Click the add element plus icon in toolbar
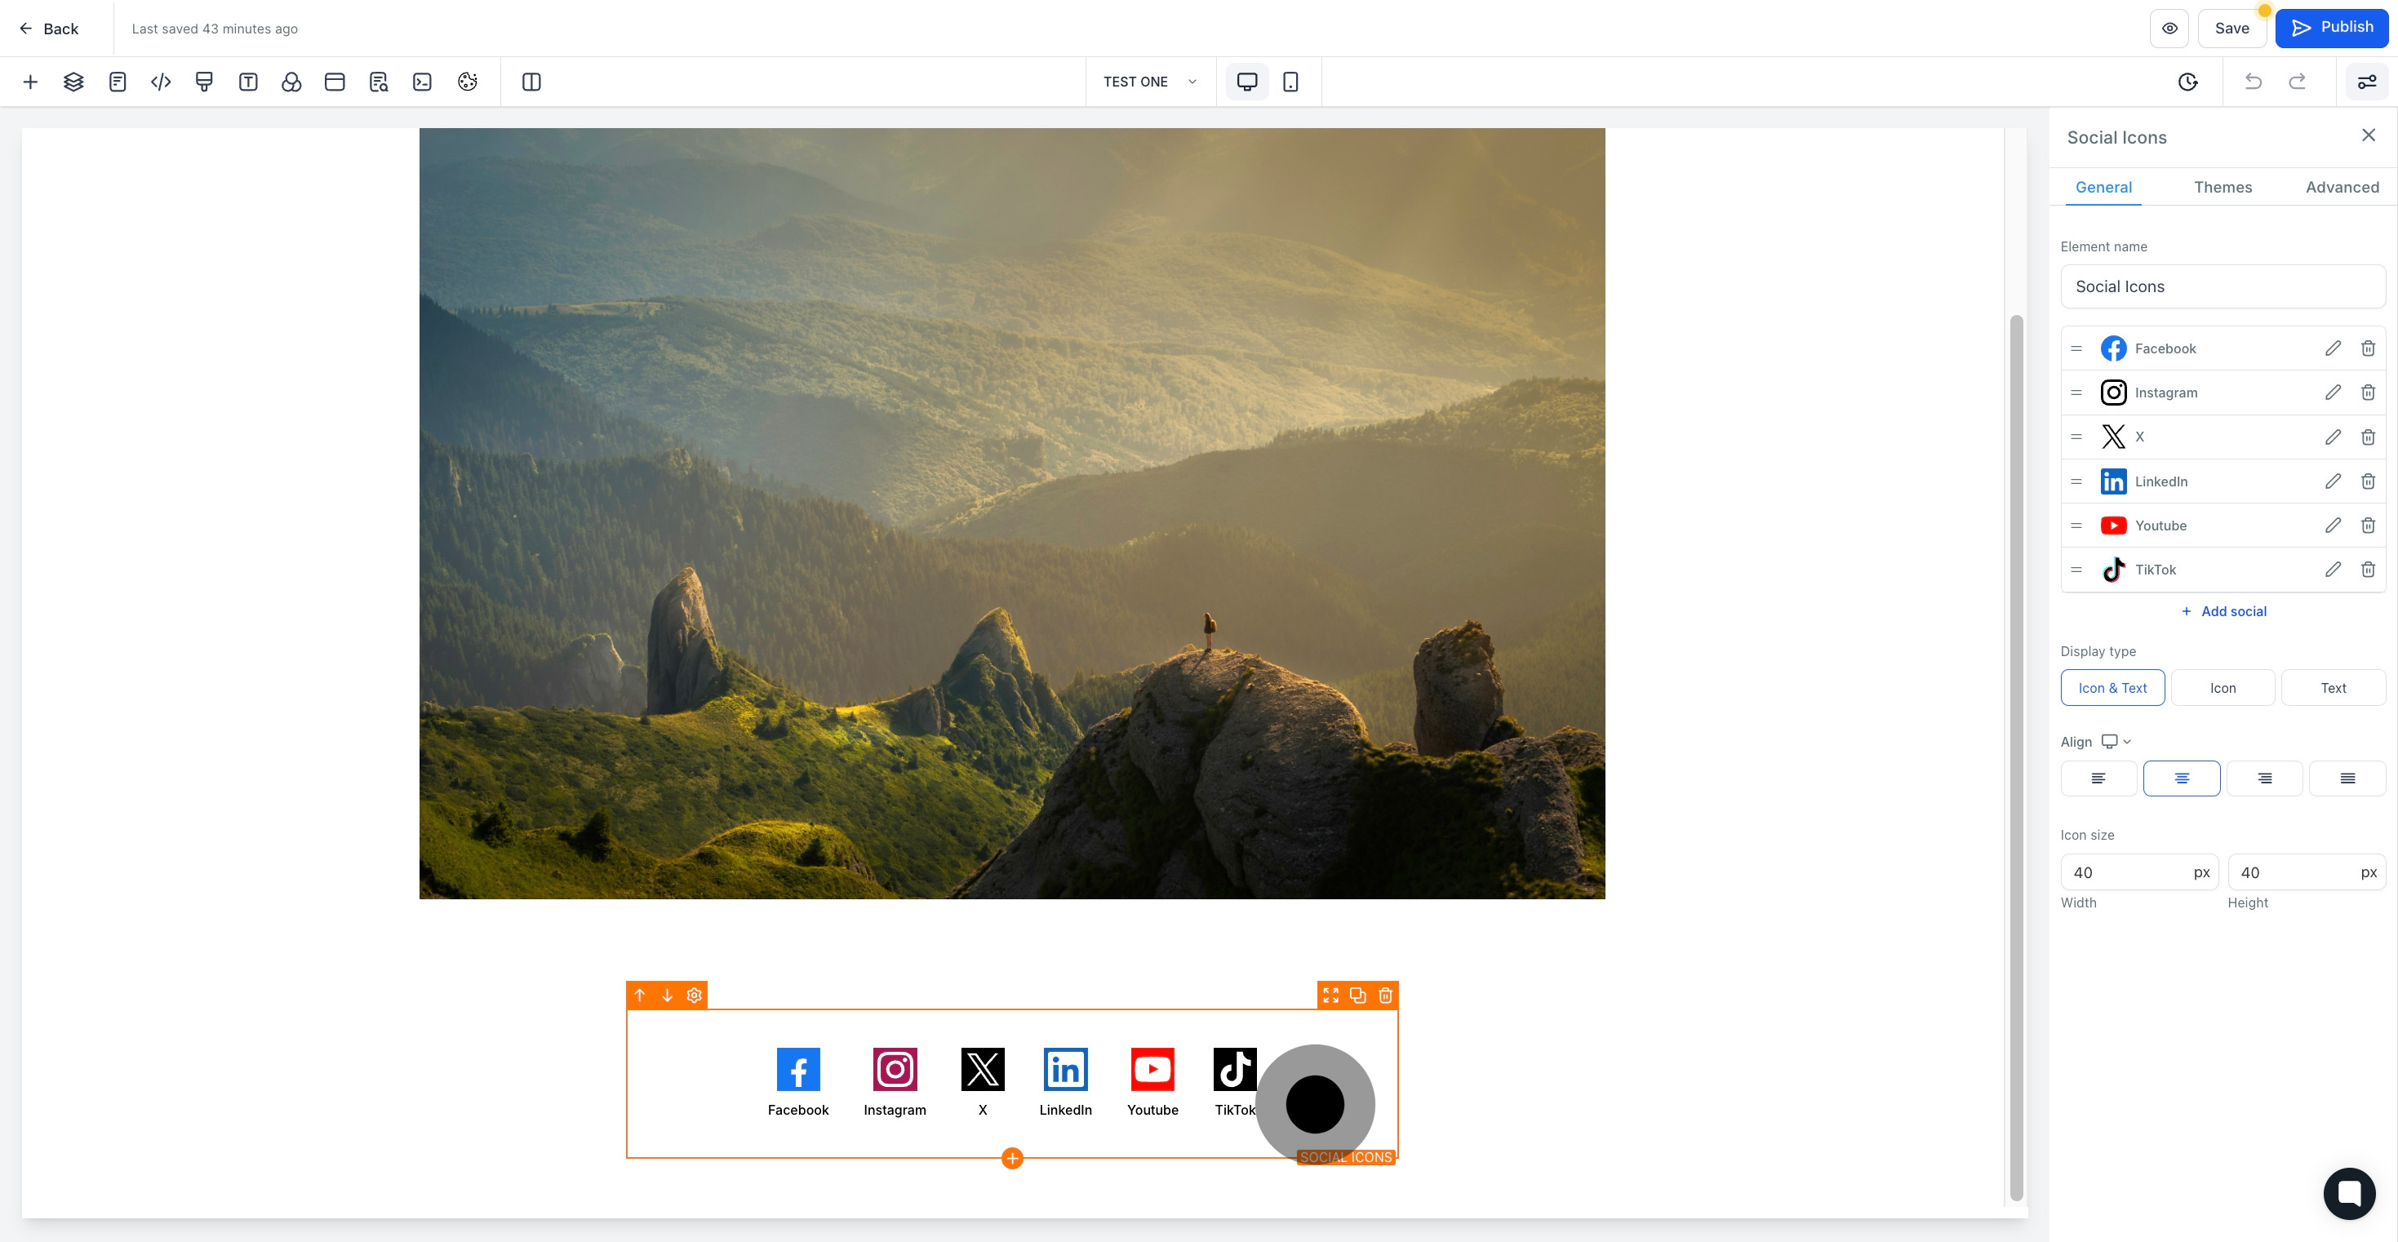 click(29, 82)
